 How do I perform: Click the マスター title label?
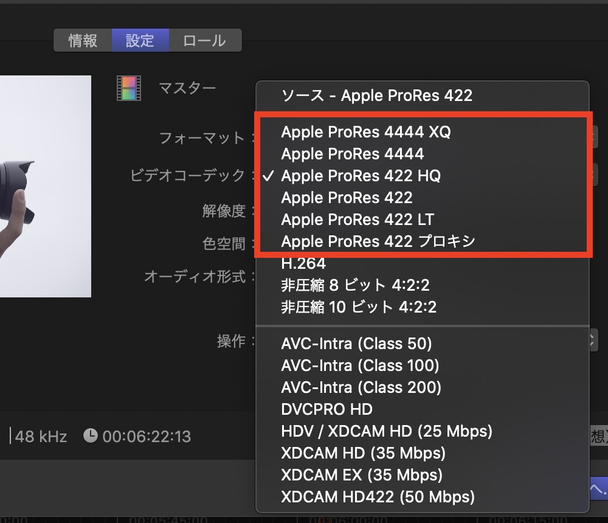click(x=187, y=88)
